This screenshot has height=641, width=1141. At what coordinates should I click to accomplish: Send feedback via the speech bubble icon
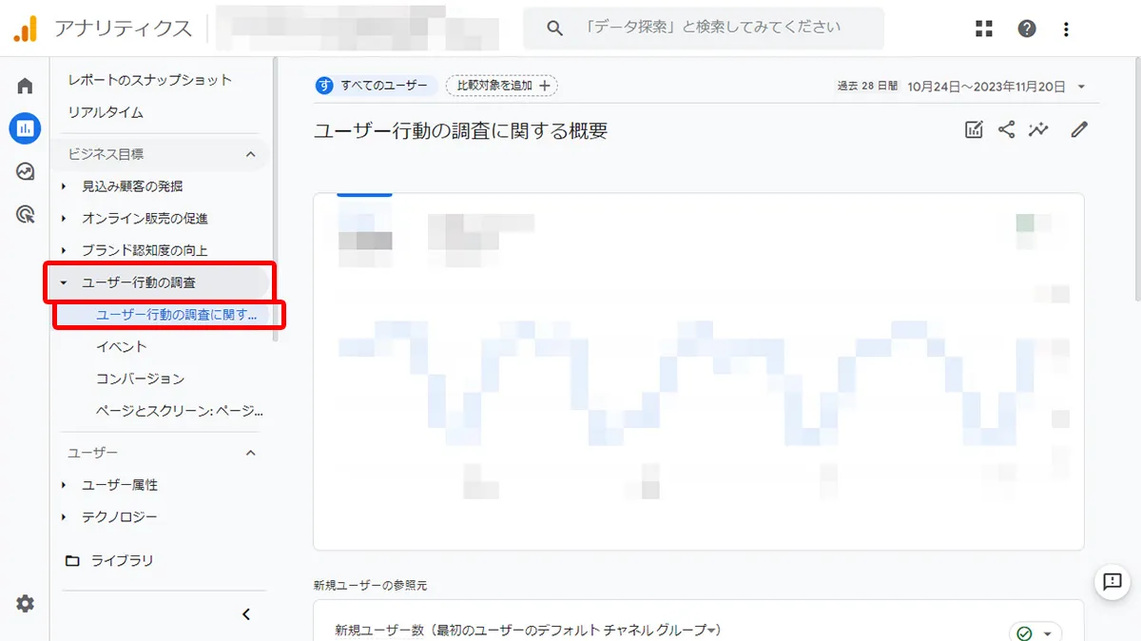coord(1112,583)
